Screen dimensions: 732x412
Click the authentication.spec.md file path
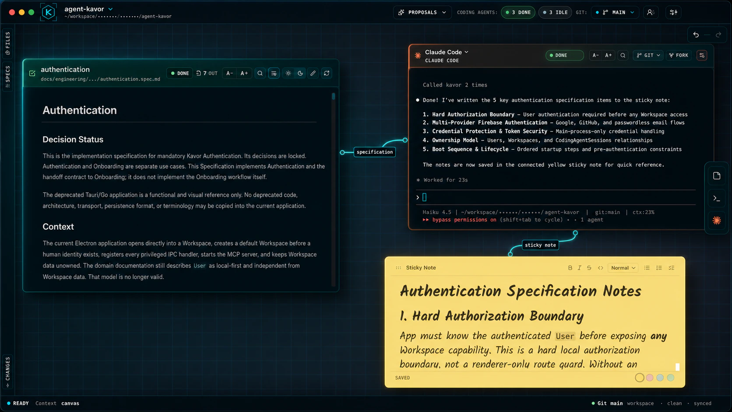(100, 79)
